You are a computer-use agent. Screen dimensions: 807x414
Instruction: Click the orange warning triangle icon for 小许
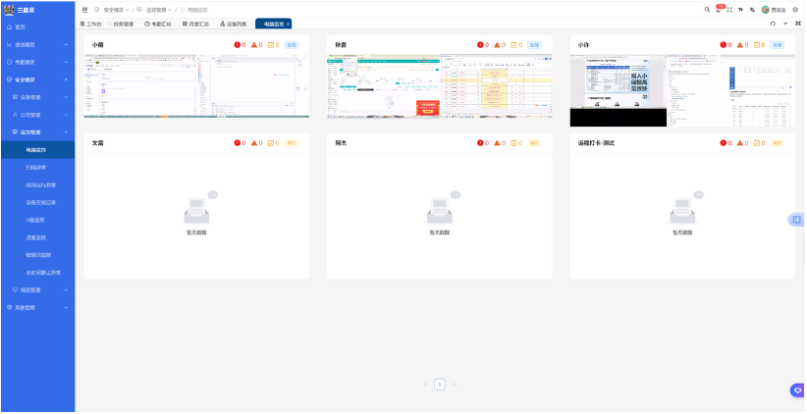tap(741, 45)
